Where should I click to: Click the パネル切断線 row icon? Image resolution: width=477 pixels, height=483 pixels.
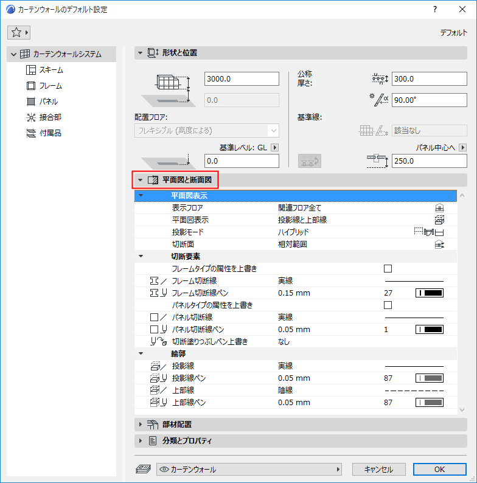pyautogui.click(x=158, y=318)
